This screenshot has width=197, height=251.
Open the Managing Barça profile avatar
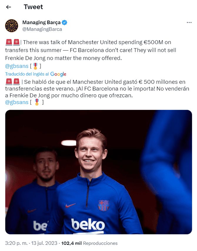pyautogui.click(x=12, y=26)
